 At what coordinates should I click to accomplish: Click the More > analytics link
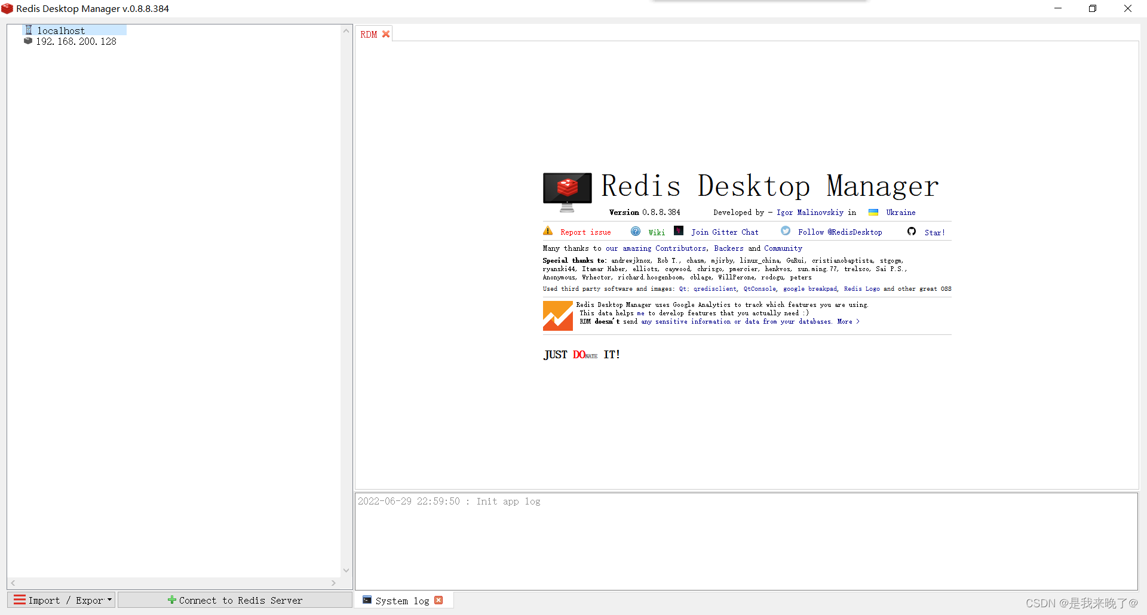tap(848, 322)
